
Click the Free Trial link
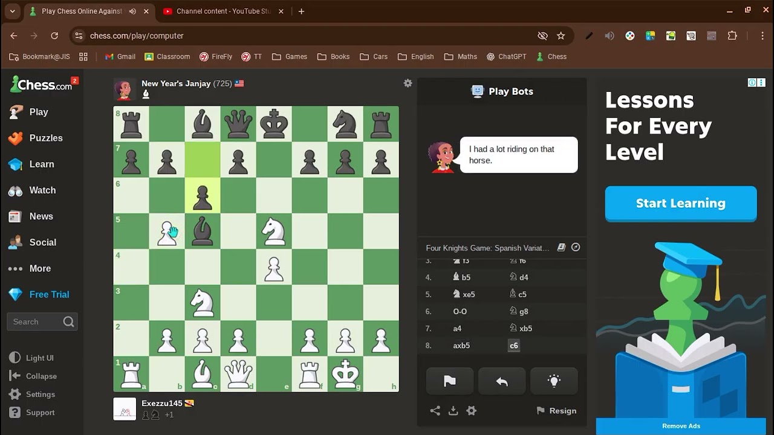(x=40, y=294)
